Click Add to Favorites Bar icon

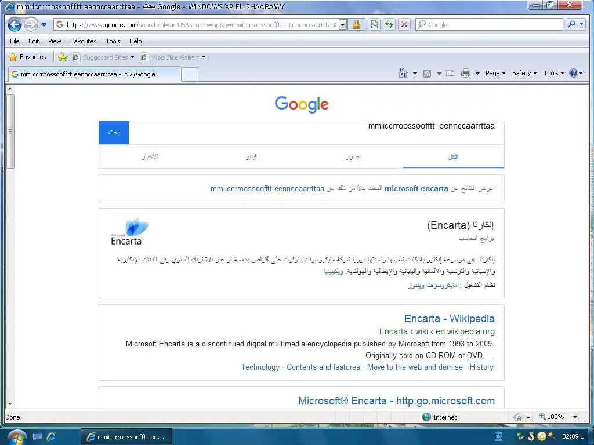coord(63,57)
